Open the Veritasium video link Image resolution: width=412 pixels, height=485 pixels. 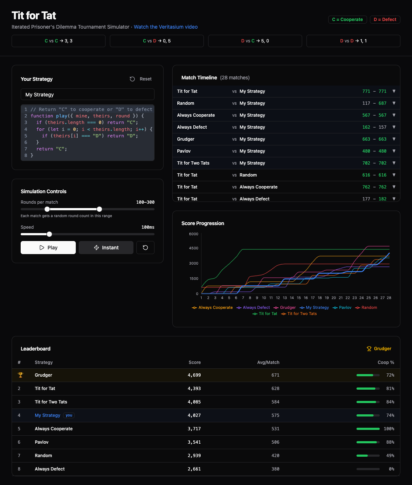[165, 27]
